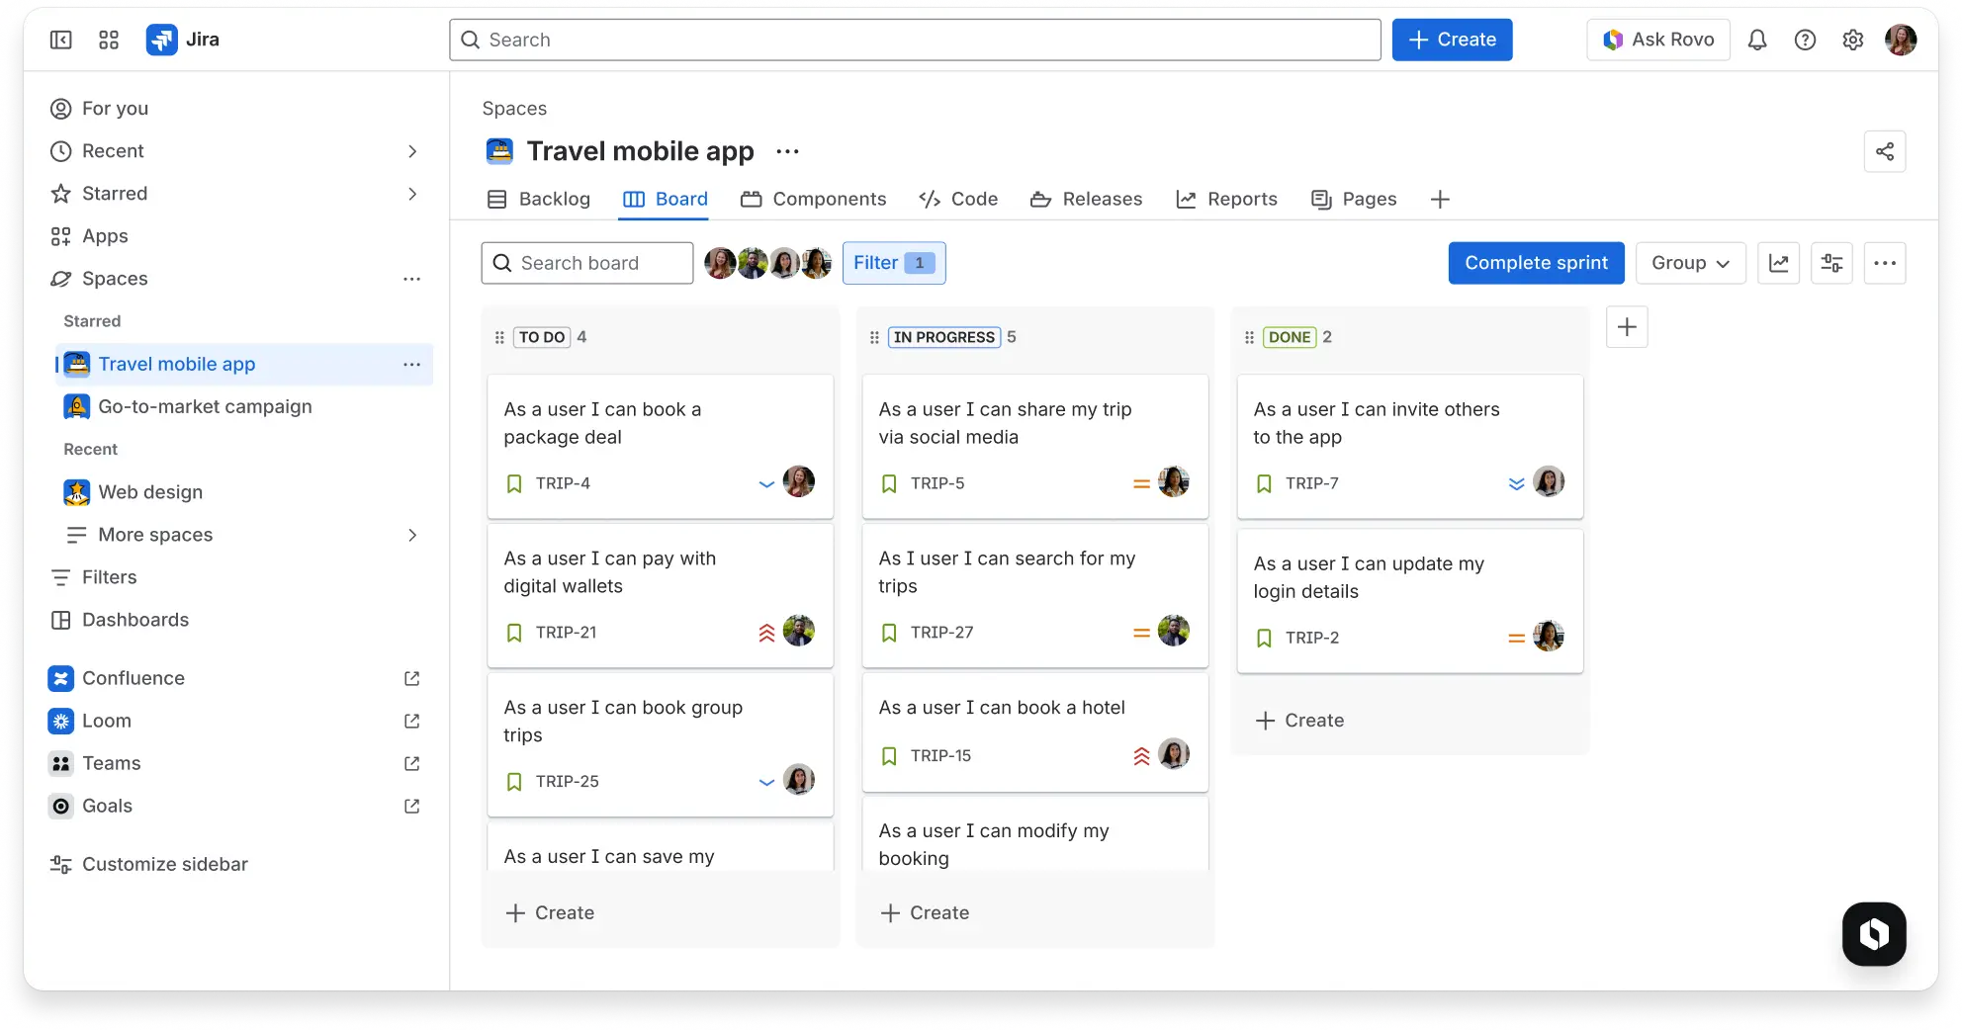
Task: Open the help question mark menu
Action: coord(1805,40)
